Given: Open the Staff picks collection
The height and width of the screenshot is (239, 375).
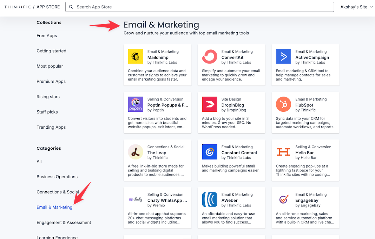Looking at the screenshot, I should click(47, 112).
